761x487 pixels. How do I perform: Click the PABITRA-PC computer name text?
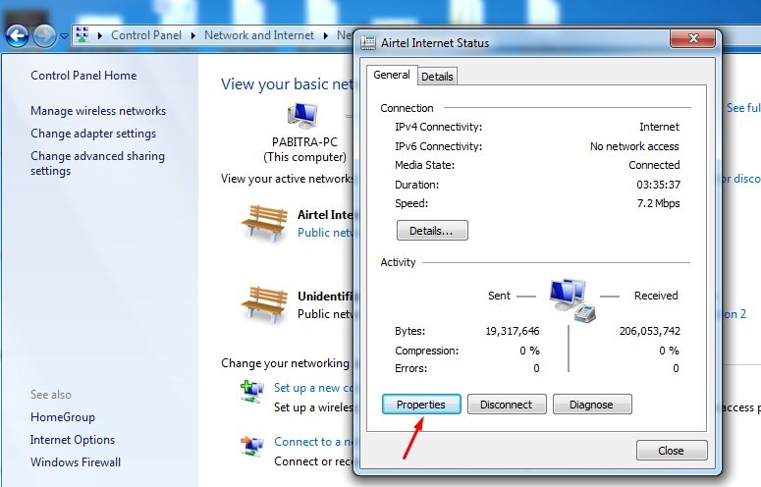click(x=304, y=142)
